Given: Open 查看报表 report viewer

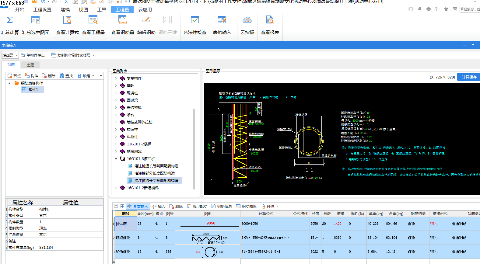Looking at the screenshot, I should pyautogui.click(x=270, y=26).
